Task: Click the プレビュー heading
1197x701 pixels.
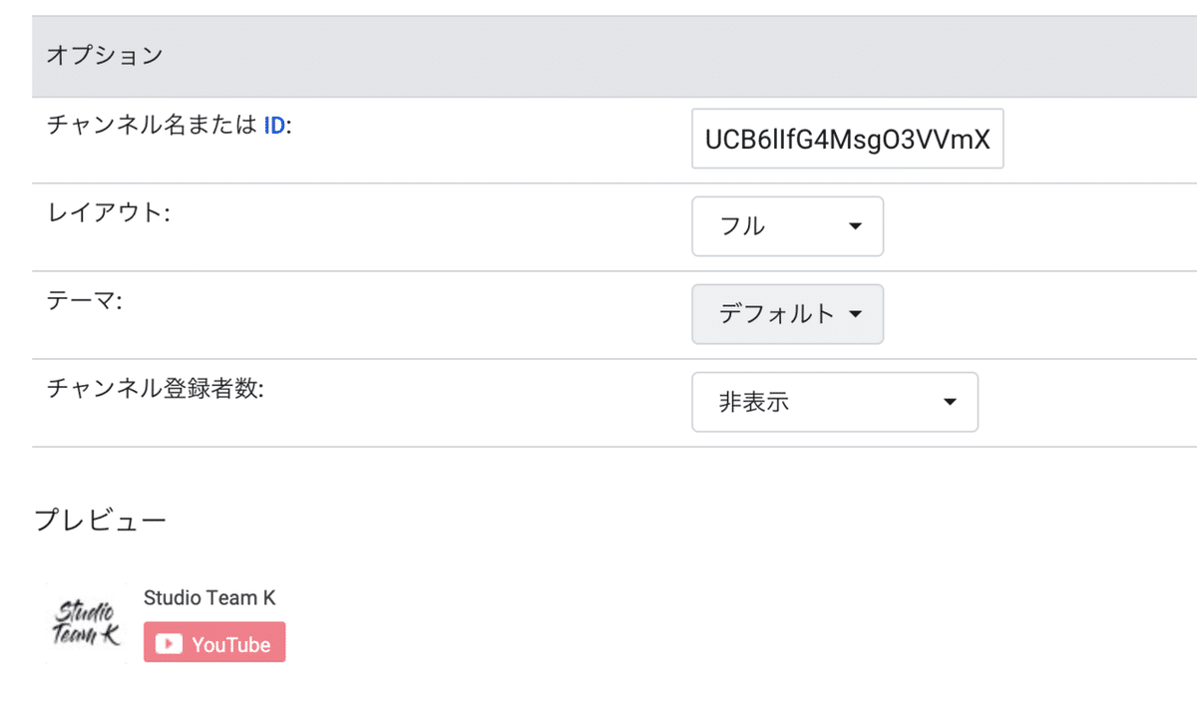Action: 100,520
